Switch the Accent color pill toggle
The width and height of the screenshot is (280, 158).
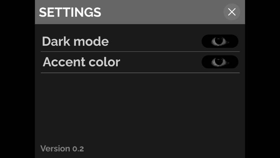pyautogui.click(x=220, y=62)
